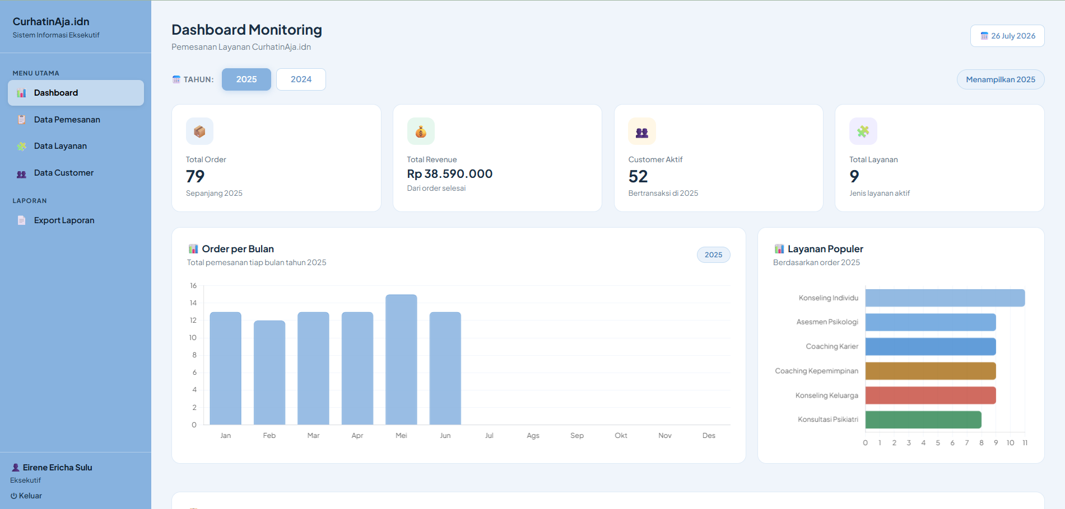Click the Layanan Populer title
This screenshot has height=509, width=1065.
(825, 249)
